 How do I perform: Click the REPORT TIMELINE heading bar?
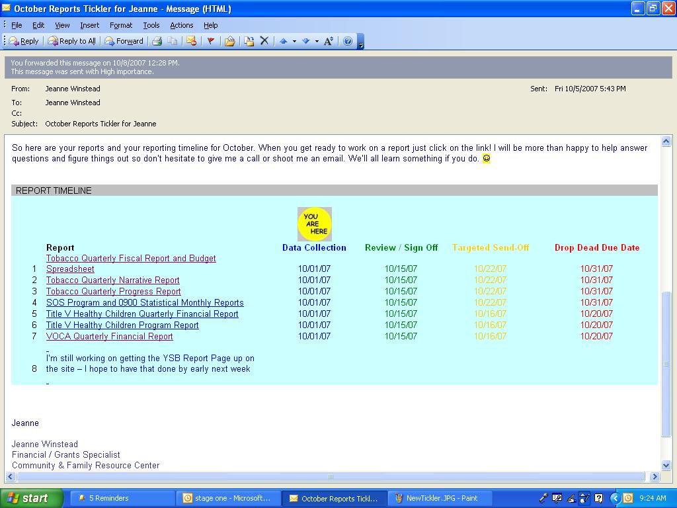pyautogui.click(x=334, y=190)
